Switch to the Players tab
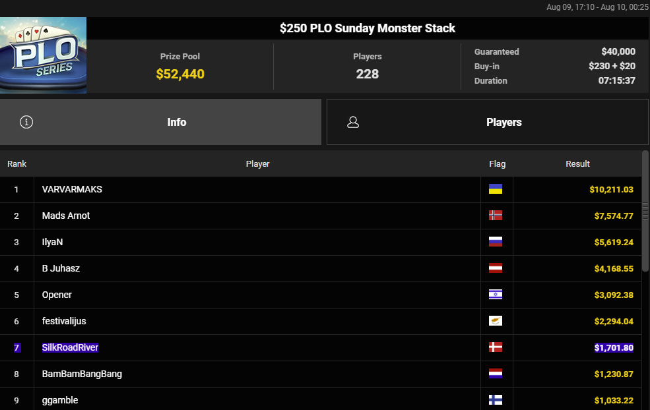The height and width of the screenshot is (410, 650). point(488,122)
